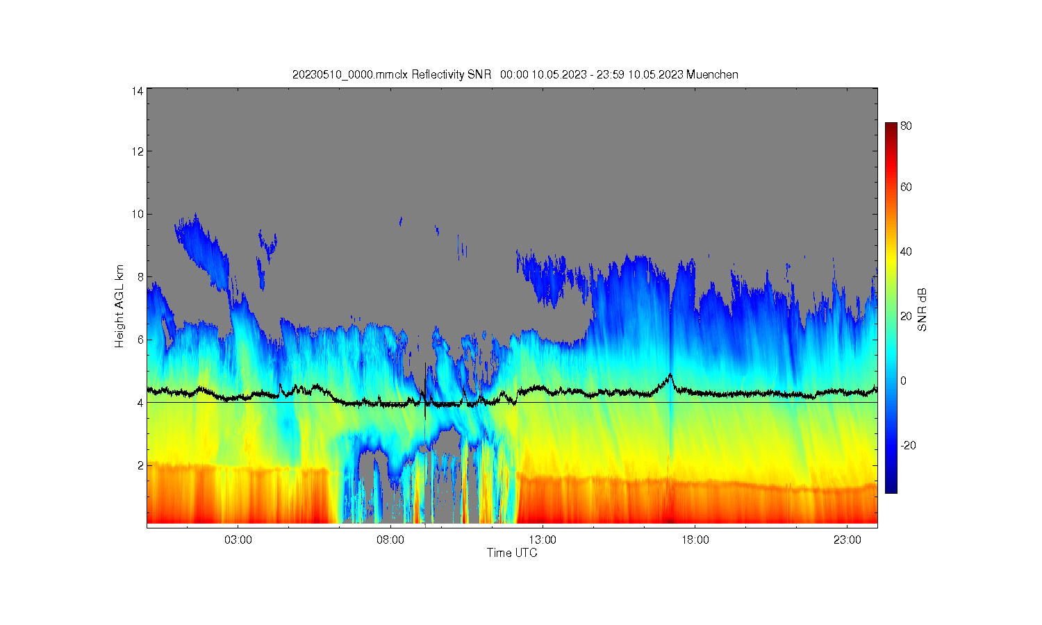Click the colorbar value 40
Viewport: 1042px width, 625px height.
pyautogui.click(x=907, y=252)
